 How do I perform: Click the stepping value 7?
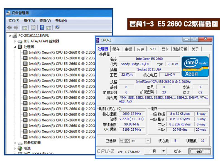click(x=200, y=87)
